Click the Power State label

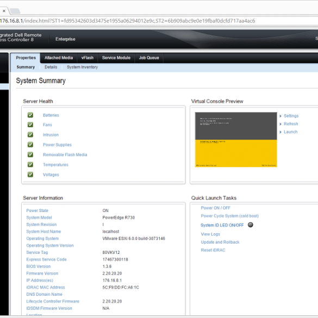point(37,210)
